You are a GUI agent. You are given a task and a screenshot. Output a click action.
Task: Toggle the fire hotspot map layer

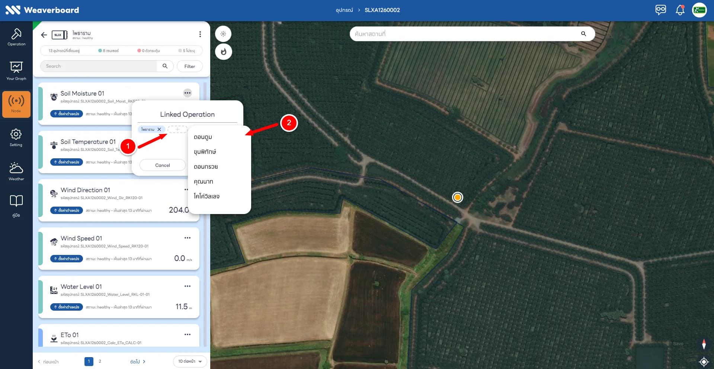[x=223, y=52]
